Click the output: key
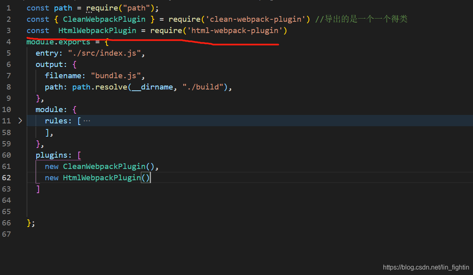This screenshot has height=275, width=473. pyautogui.click(x=51, y=65)
